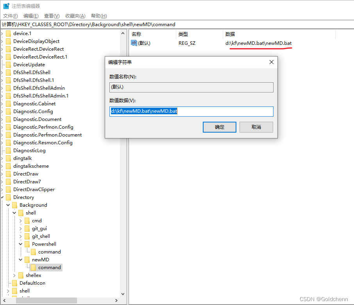Click the 确定 button in the dialog
Viewport: 354px width, 305px height.
pyautogui.click(x=219, y=127)
